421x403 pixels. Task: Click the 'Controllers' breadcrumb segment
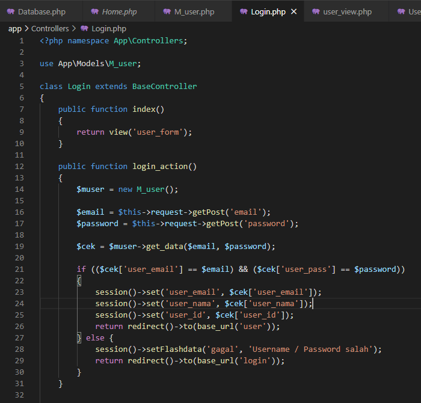[50, 29]
